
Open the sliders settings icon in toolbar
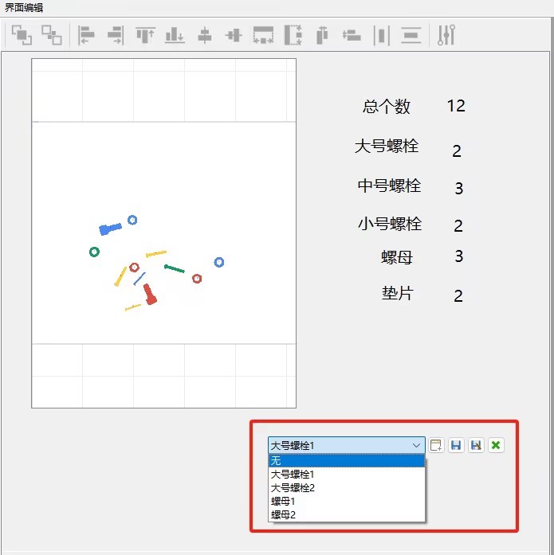[446, 35]
